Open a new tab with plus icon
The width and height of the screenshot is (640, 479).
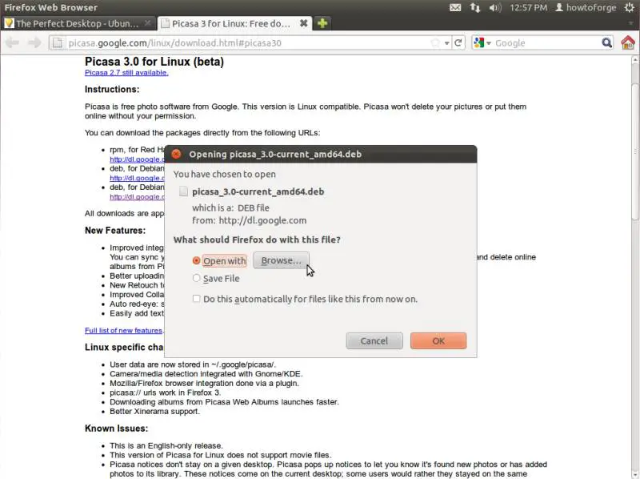pos(322,23)
